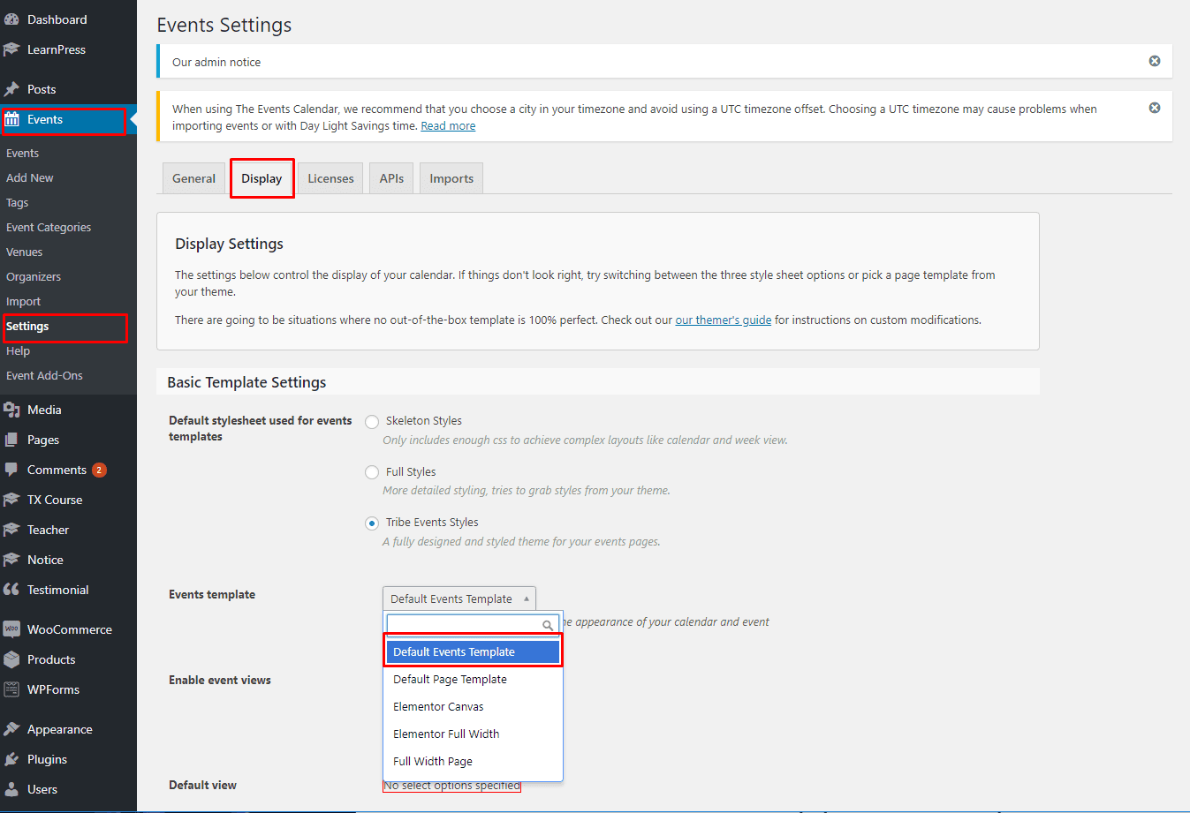
Task: Choose the Full Styles radio option
Action: point(372,472)
